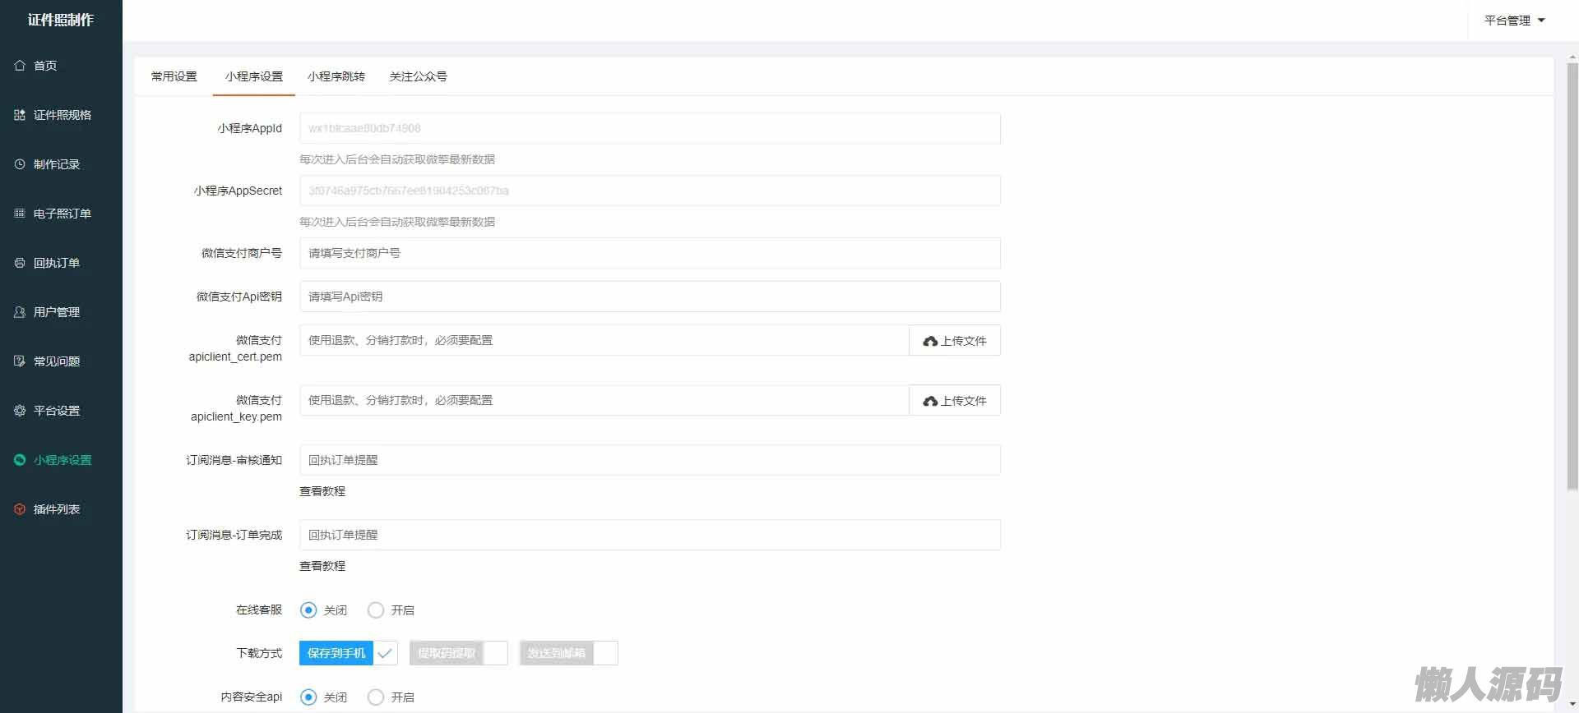
Task: Click the clock icon for 制作记录
Action: click(20, 164)
